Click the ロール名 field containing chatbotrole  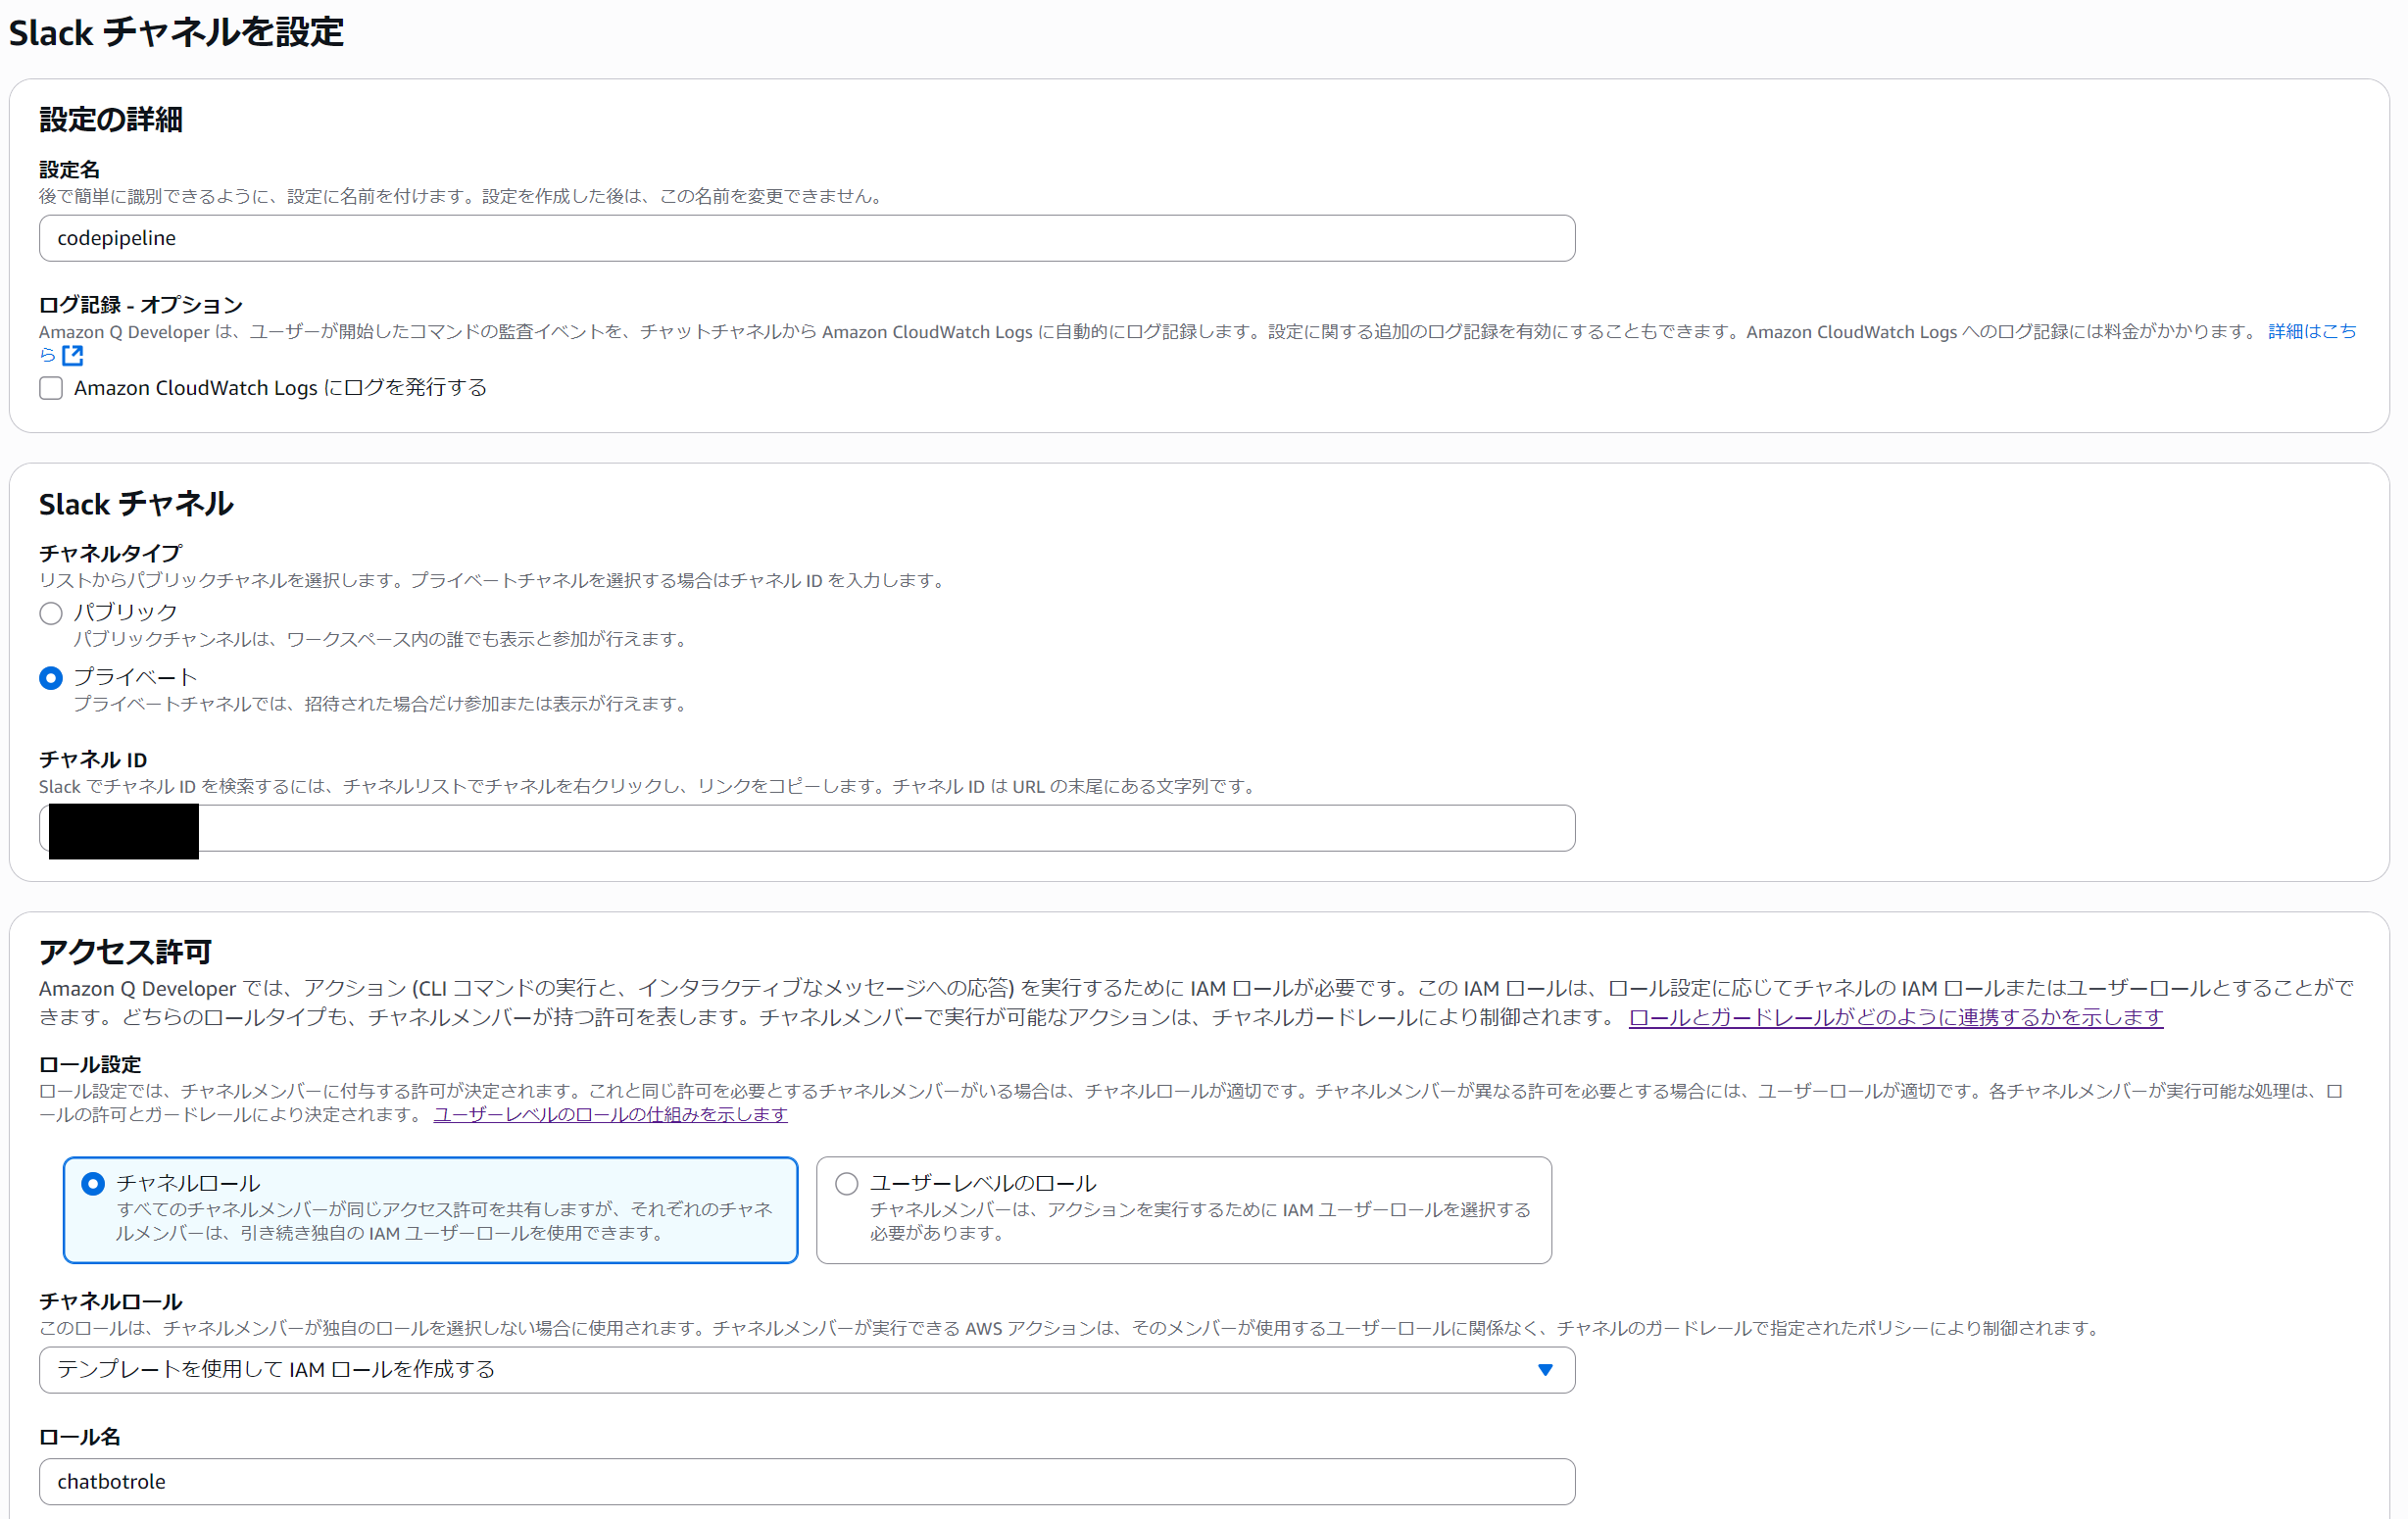pos(807,1482)
